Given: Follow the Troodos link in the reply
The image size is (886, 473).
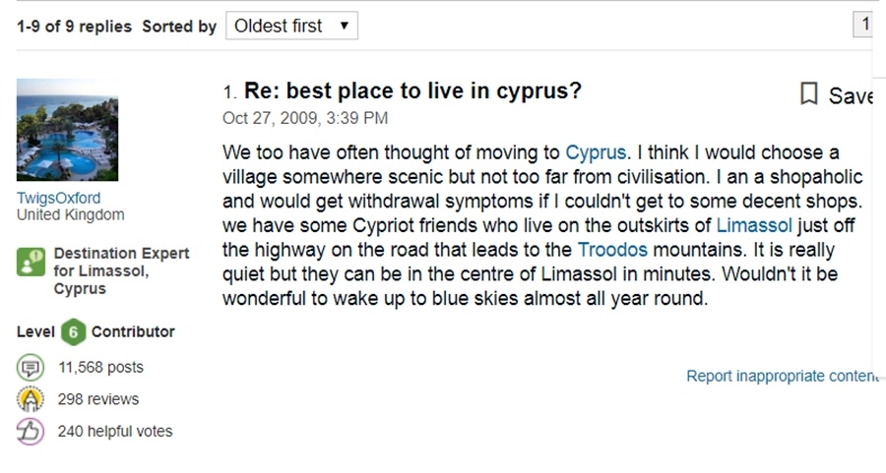Looking at the screenshot, I should [x=612, y=250].
